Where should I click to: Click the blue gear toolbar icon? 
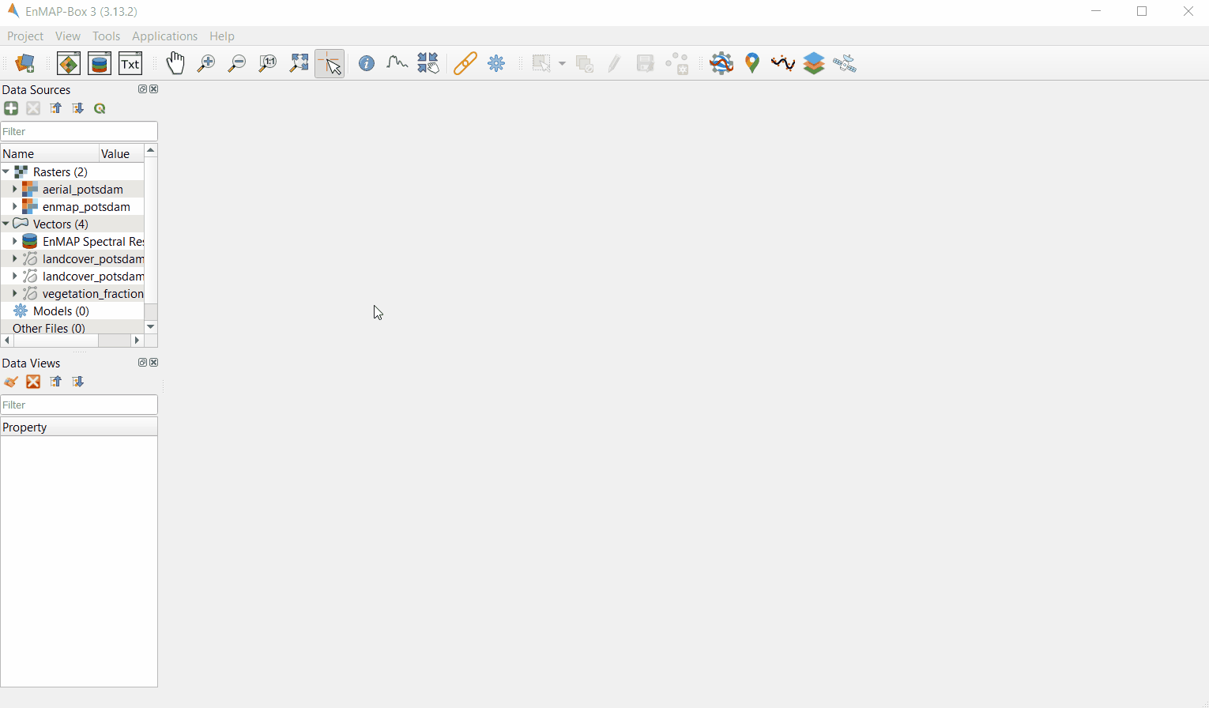[496, 63]
